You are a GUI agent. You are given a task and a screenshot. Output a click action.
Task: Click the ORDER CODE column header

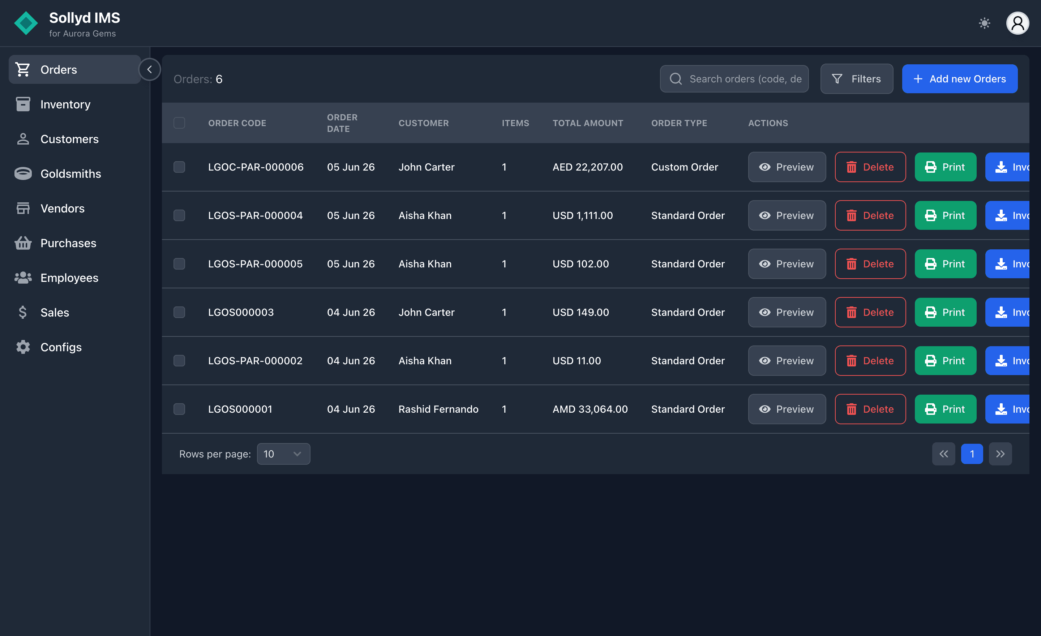(237, 123)
